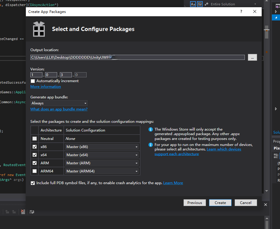Switch to the Solution Explorer tab
This screenshot has width=280, height=229.
tap(276, 132)
